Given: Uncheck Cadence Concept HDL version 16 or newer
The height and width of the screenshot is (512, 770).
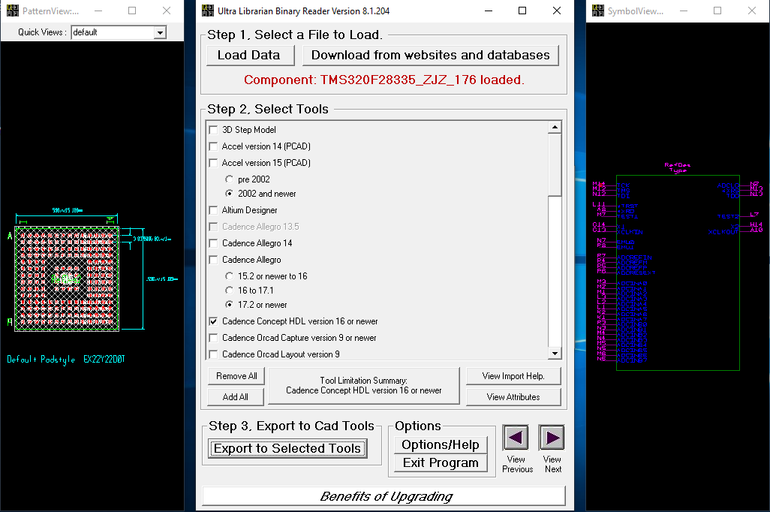Looking at the screenshot, I should click(213, 321).
